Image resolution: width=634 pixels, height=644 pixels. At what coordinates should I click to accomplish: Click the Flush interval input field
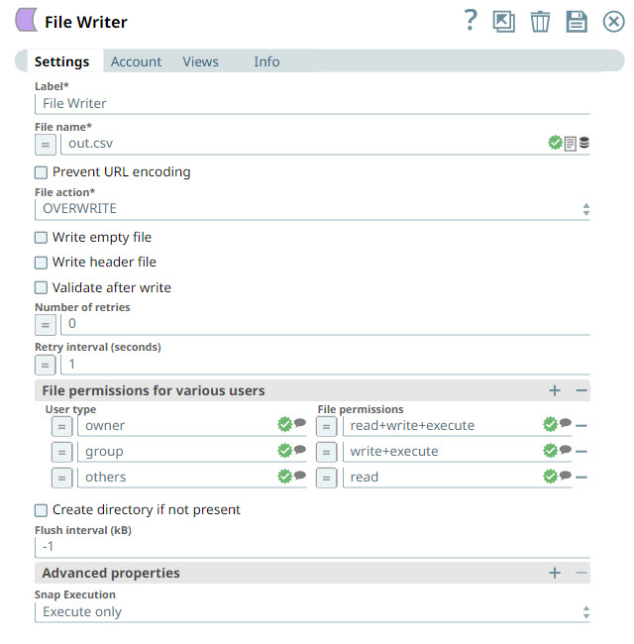[312, 546]
